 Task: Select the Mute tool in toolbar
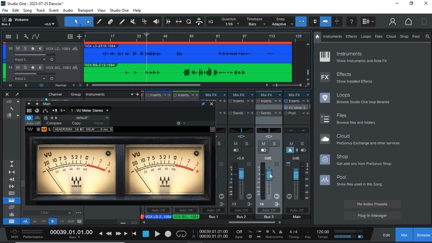tap(133, 22)
